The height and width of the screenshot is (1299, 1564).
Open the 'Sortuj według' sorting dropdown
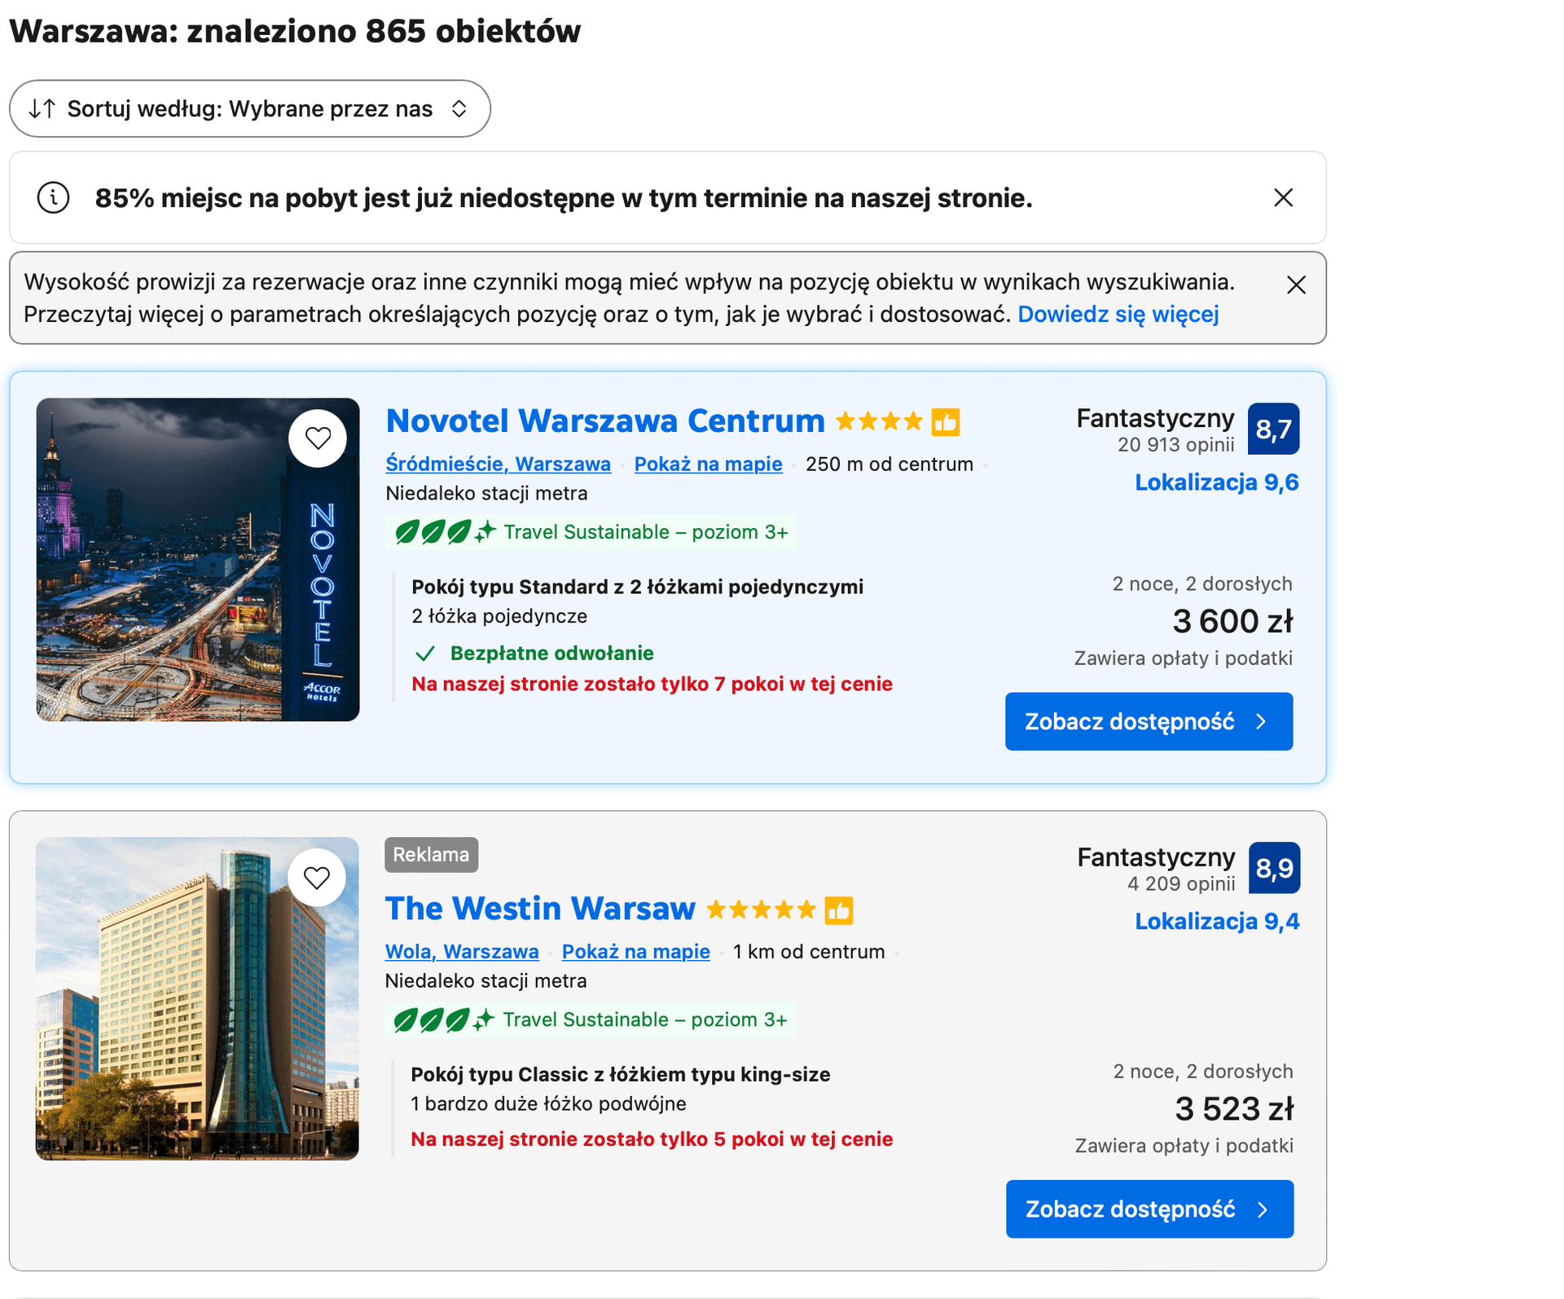tap(249, 108)
